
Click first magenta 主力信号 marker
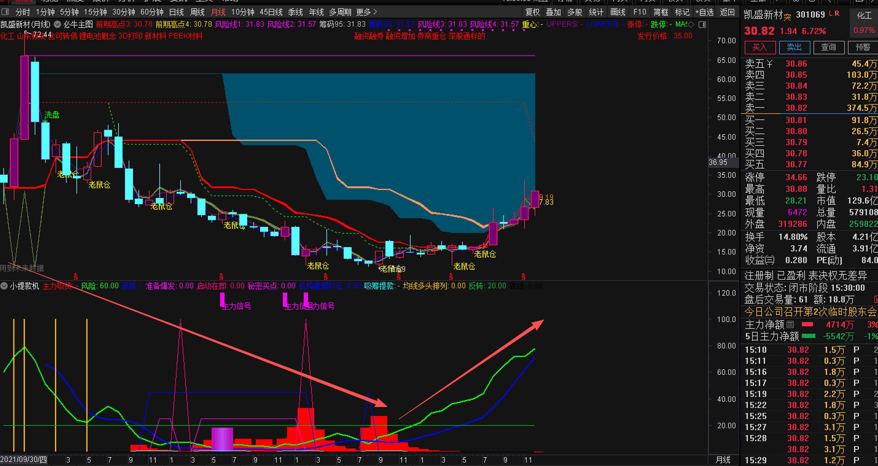[222, 299]
